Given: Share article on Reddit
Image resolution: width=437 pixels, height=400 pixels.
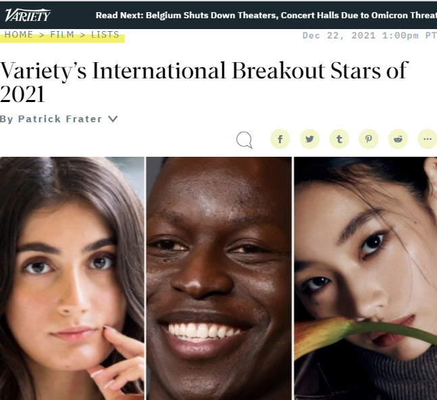Looking at the screenshot, I should pos(398,139).
